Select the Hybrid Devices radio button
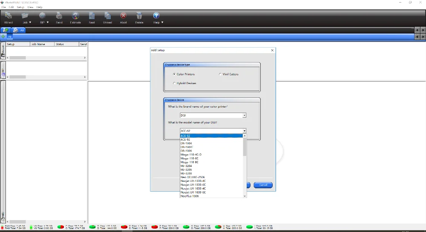426x232 pixels. pos(174,83)
